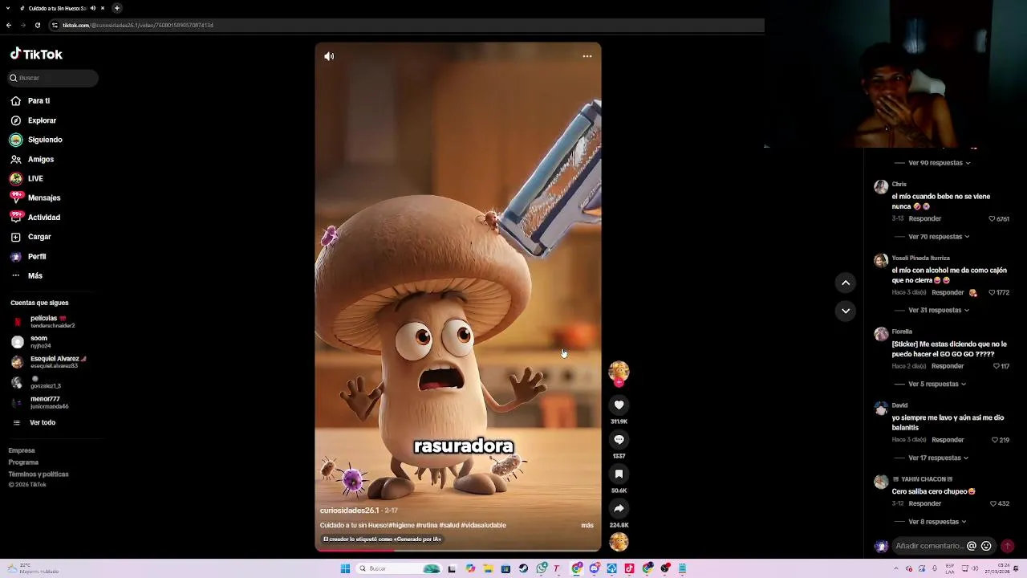1027x578 pixels.
Task: Focus the Añadir comentario input field
Action: [x=930, y=546]
